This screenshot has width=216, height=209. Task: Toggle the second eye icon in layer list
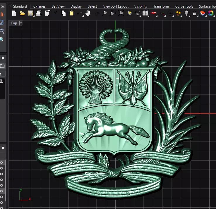[x=2, y=169]
